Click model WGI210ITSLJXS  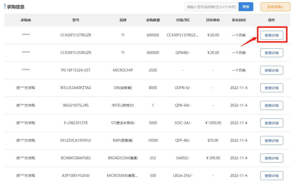point(76,105)
